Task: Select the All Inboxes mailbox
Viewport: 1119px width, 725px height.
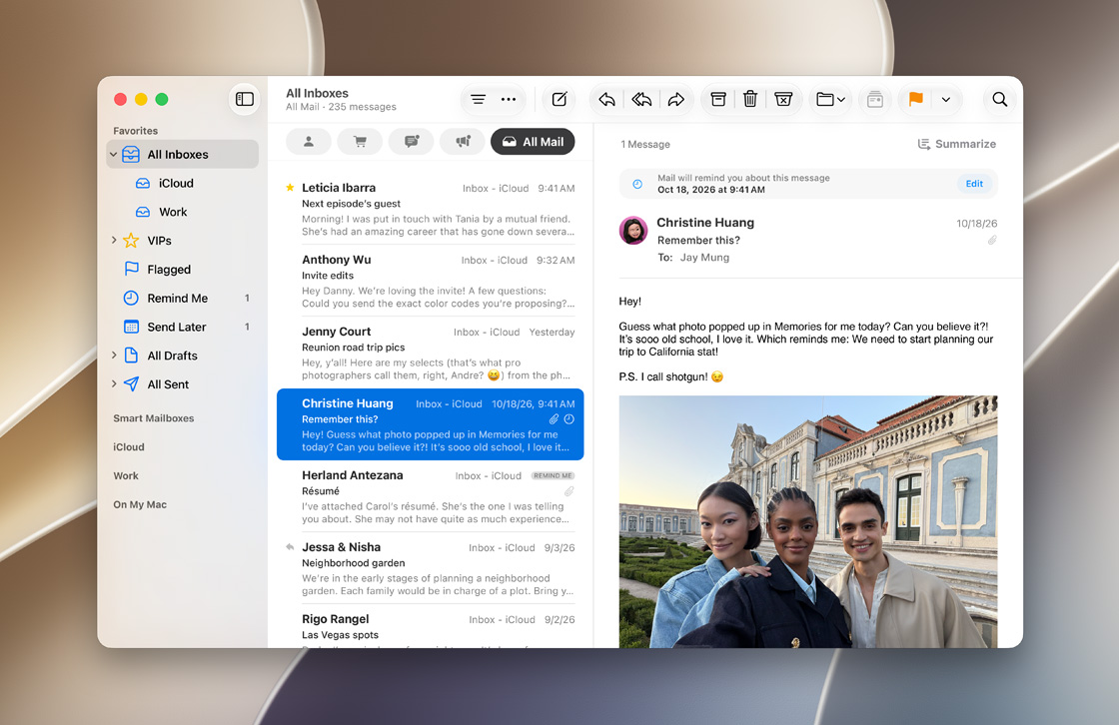Action: tap(183, 154)
